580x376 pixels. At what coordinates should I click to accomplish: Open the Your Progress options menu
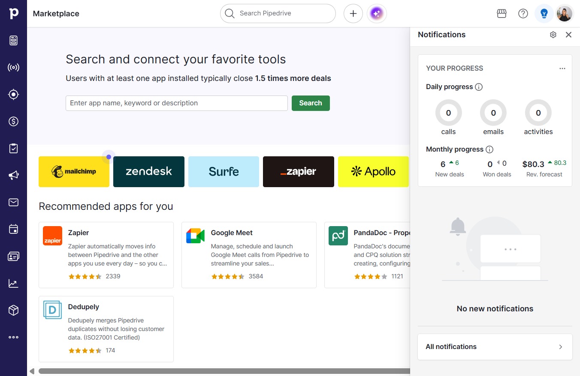tap(562, 69)
